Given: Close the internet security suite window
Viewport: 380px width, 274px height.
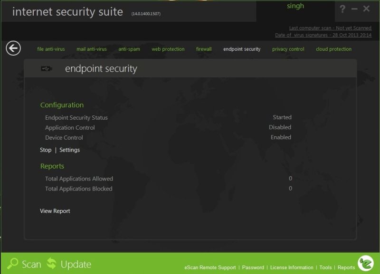Looking at the screenshot, I should pos(366,9).
